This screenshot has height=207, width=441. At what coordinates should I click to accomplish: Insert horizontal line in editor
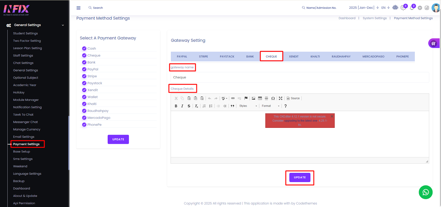coord(267,98)
